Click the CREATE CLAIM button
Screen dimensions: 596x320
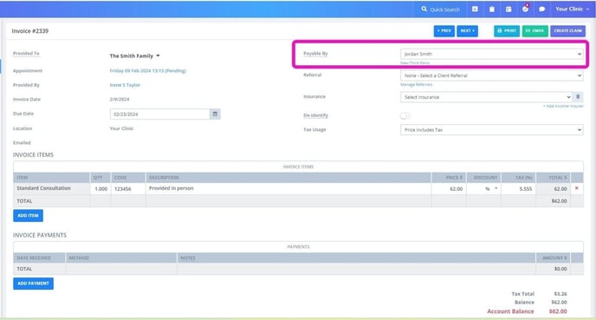568,31
